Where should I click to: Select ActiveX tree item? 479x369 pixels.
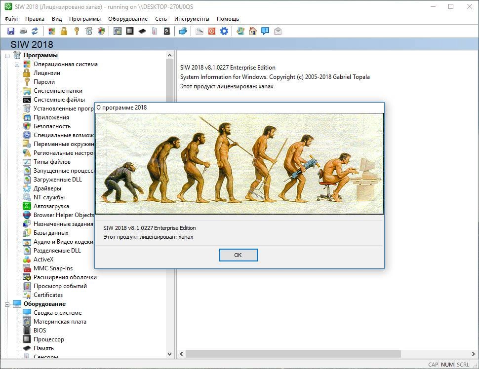43,259
